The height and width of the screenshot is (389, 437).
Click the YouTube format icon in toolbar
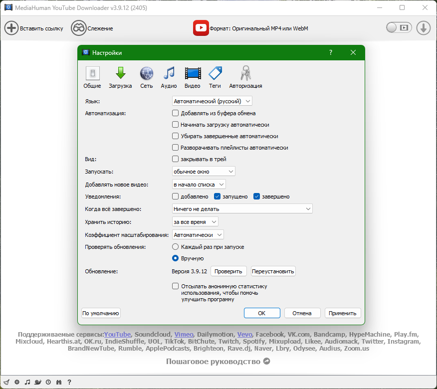coord(201,28)
